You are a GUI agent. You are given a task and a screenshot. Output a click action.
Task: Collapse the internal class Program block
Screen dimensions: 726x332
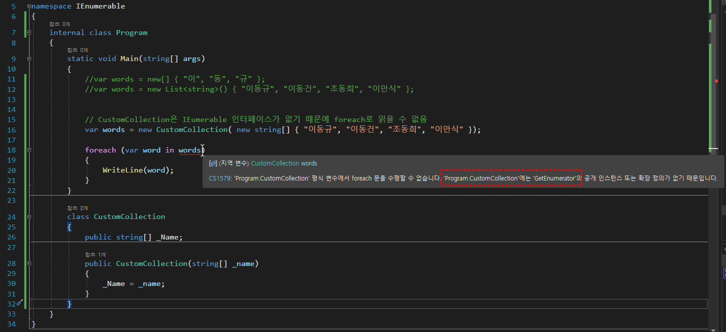pos(29,33)
